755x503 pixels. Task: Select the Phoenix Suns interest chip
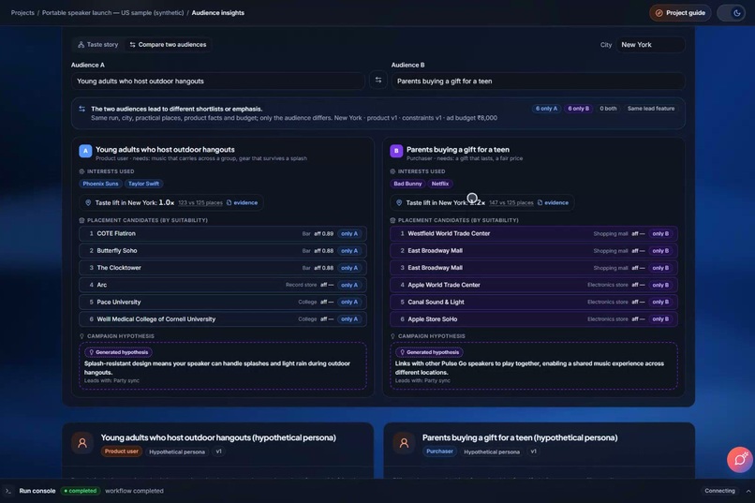pyautogui.click(x=100, y=184)
